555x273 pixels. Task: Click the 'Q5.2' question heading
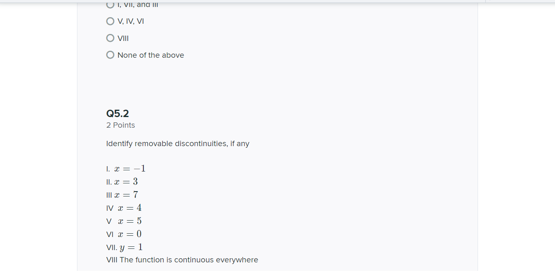[x=117, y=113]
